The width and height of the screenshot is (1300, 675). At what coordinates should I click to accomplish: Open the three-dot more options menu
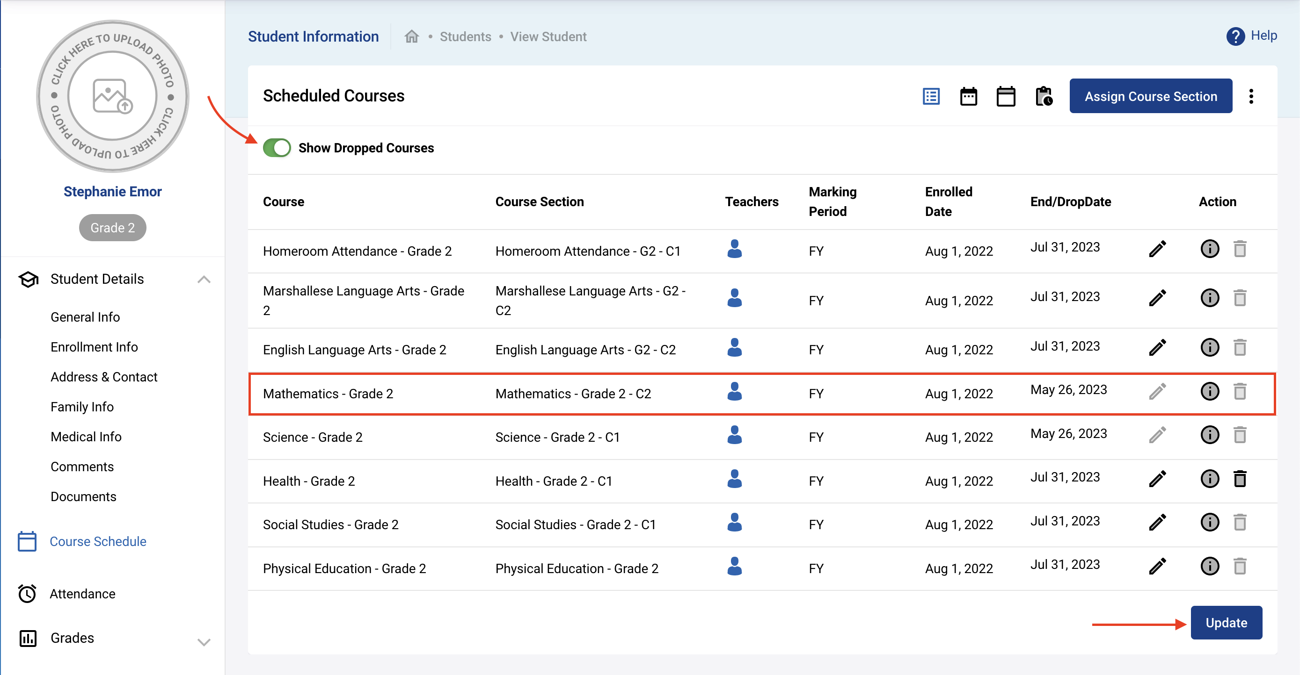(1250, 96)
